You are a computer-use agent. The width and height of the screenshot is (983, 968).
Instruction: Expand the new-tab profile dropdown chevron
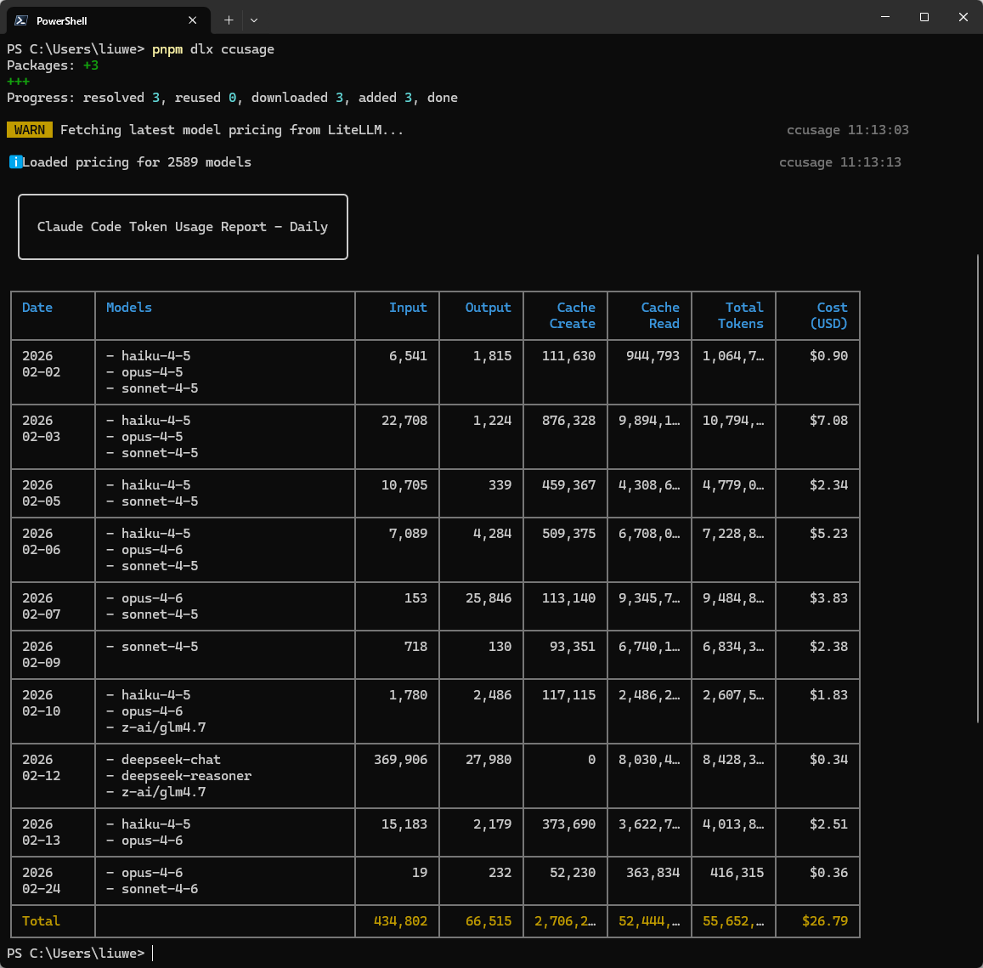coord(254,20)
